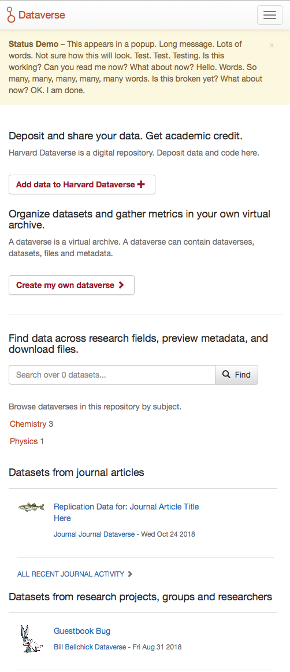Screen dimensions: 290x672
Task: Click the magnifier icon in Find button
Action: (x=226, y=375)
